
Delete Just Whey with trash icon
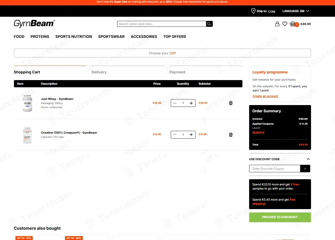(x=231, y=103)
